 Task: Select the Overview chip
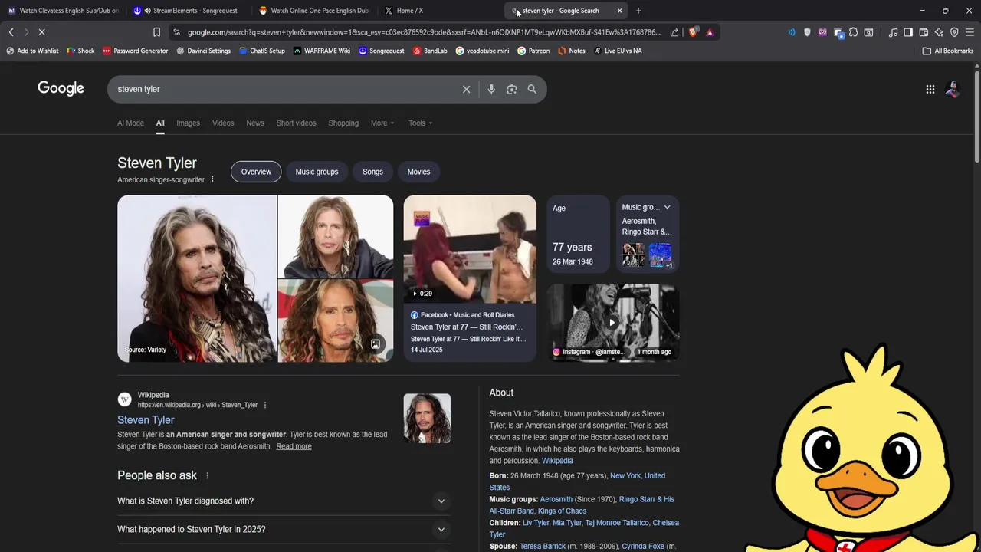(256, 172)
